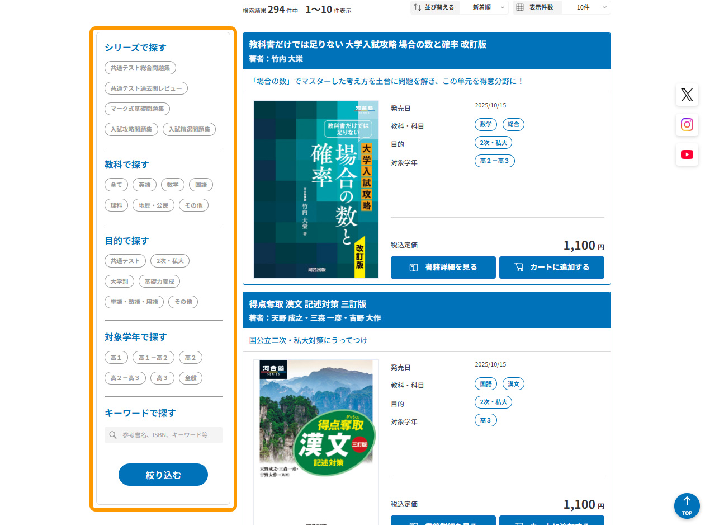Add 場合の数と確率 book to cart
Screen dimensions: 705x525
point(551,268)
